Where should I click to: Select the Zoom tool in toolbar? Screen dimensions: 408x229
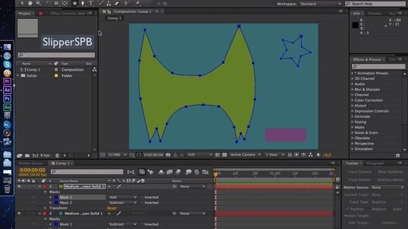pos(38,3)
